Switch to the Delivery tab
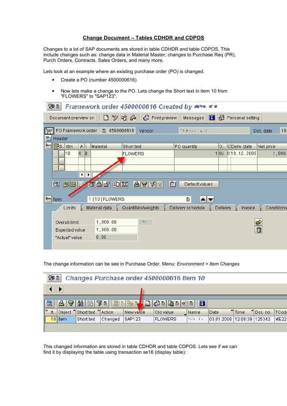 point(223,208)
